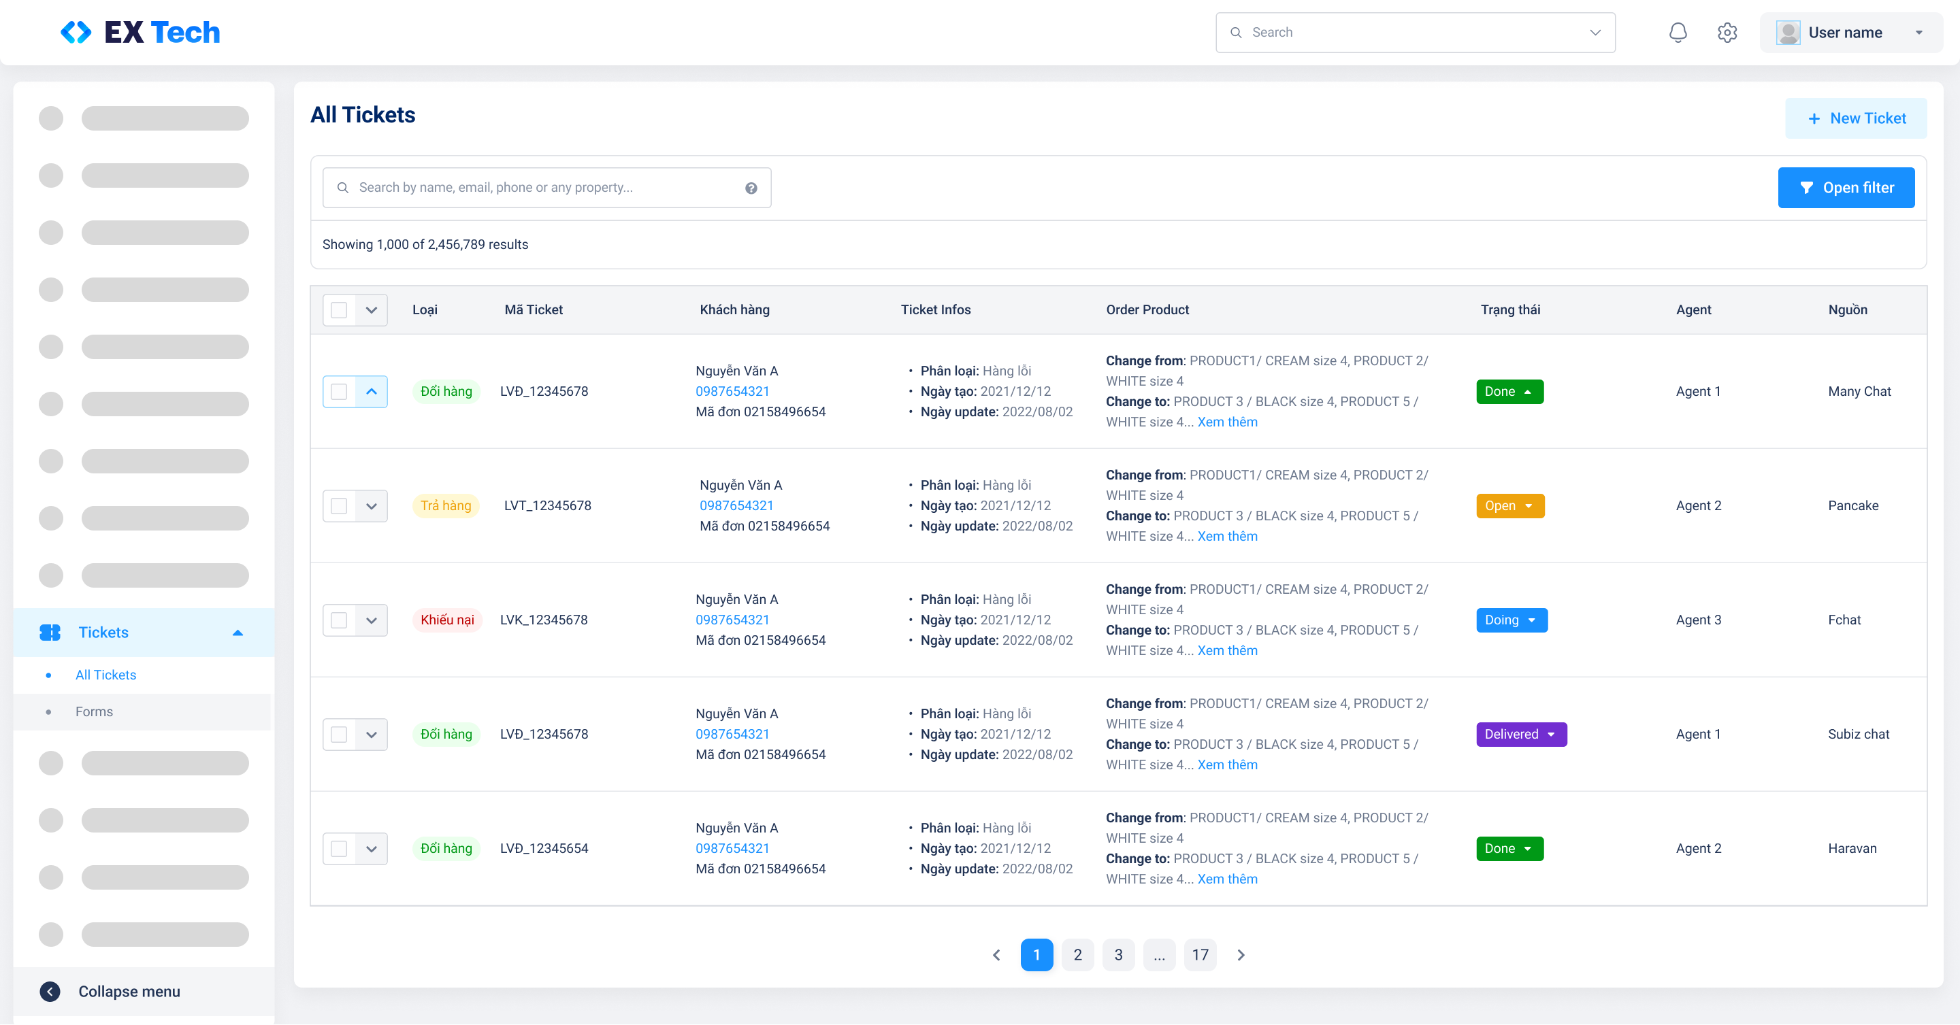Click the Collapse menu arrow icon
Screen dimensions: 1960x1025
coord(50,992)
